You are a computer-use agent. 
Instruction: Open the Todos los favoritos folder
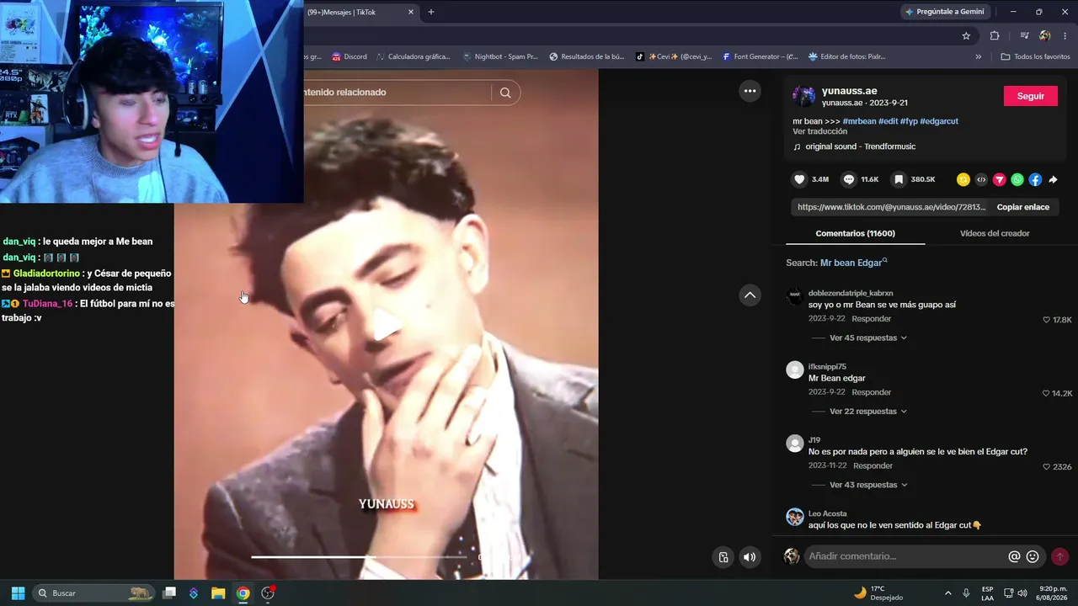1035,56
